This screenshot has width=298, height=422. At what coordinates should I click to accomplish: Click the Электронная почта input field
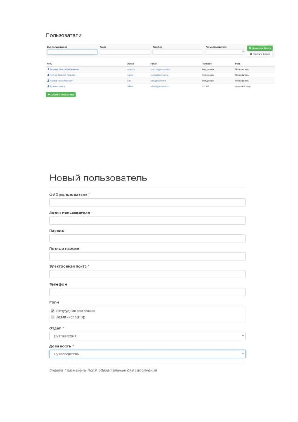tap(147, 274)
